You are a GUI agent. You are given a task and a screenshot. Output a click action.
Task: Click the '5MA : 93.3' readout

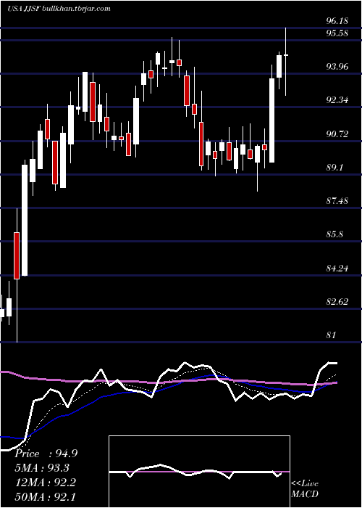pyautogui.click(x=42, y=468)
